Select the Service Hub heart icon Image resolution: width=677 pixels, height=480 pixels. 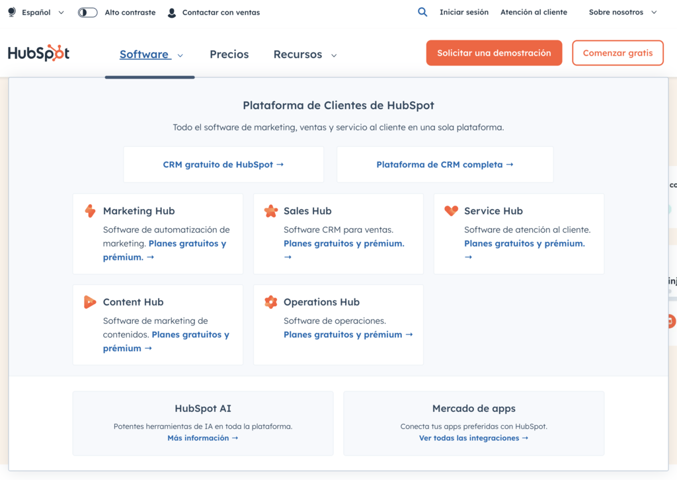(x=452, y=210)
